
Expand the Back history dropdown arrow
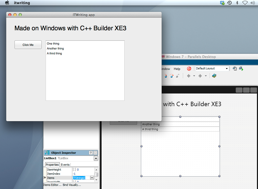point(194,76)
